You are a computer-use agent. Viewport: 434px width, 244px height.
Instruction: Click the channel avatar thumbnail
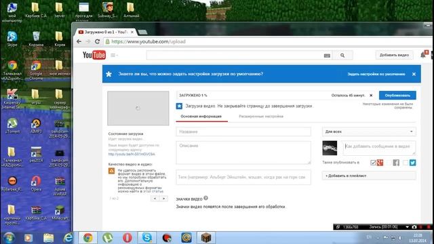[x=330, y=148]
